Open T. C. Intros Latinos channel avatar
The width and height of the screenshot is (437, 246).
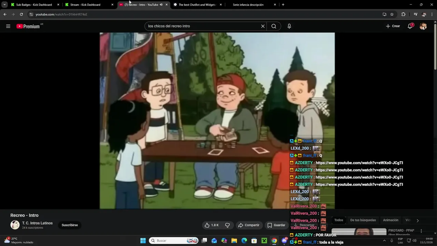[15, 225]
